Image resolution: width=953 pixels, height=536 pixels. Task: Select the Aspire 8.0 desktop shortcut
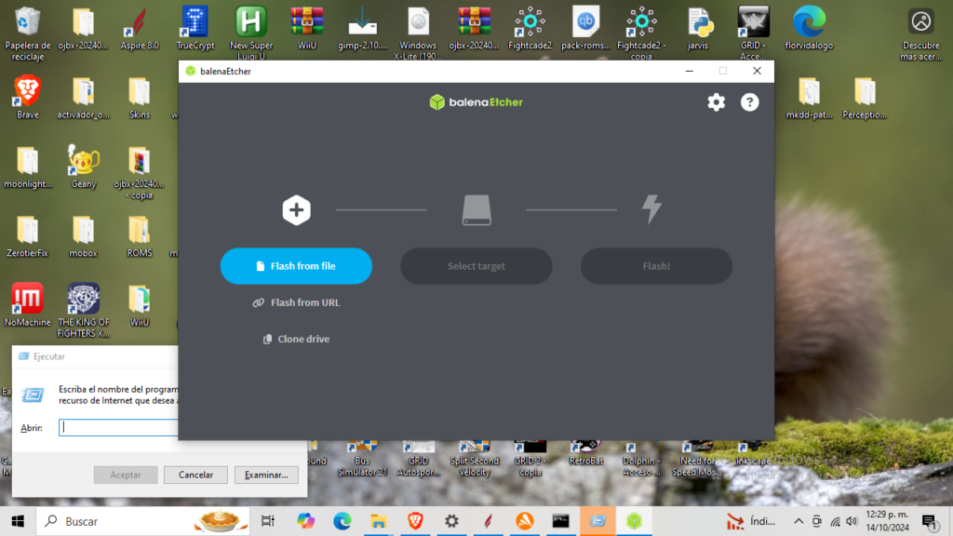(140, 29)
